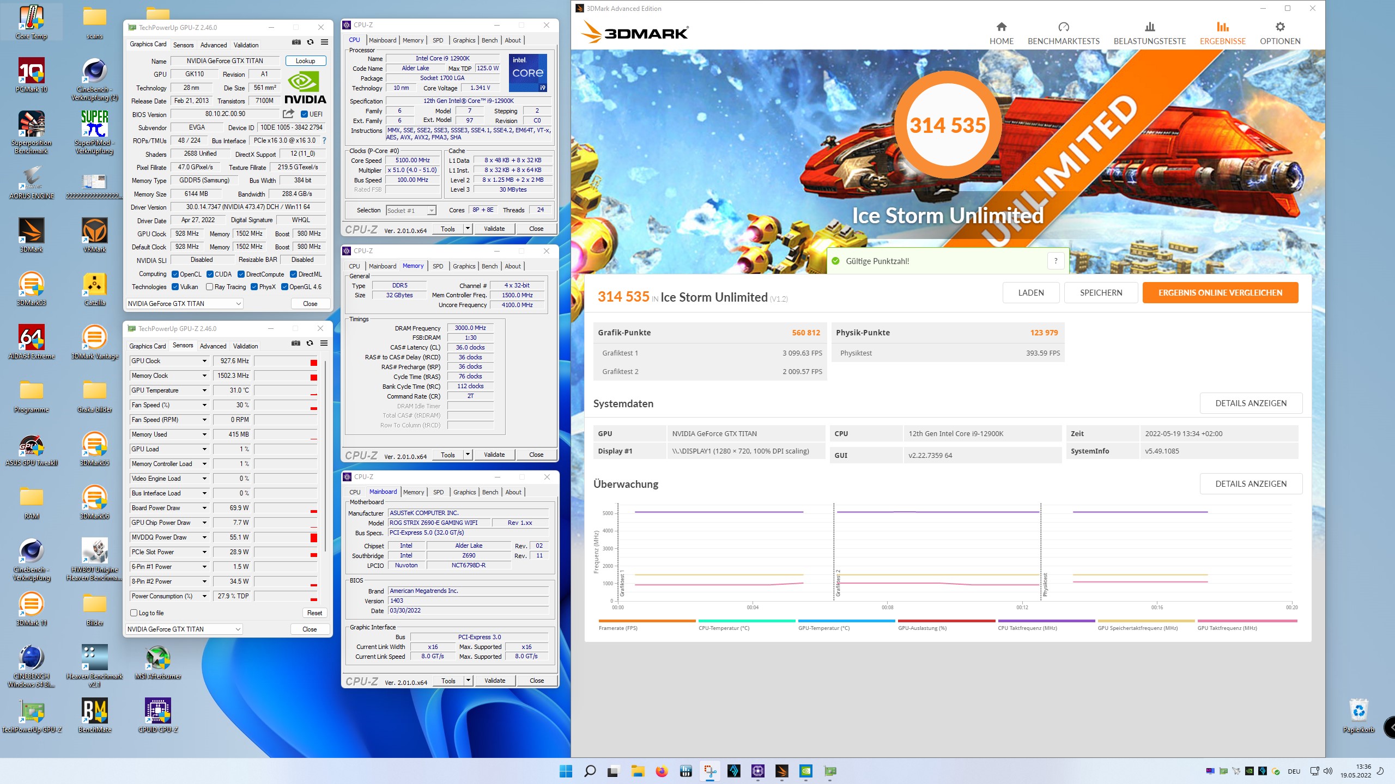This screenshot has height=784, width=1395.
Task: Open the Papierkorb recycle bin
Action: [x=1358, y=715]
